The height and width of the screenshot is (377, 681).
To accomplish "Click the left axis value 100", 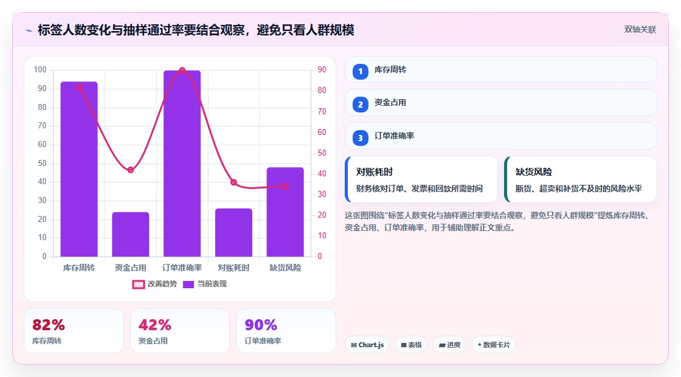I will tap(40, 70).
